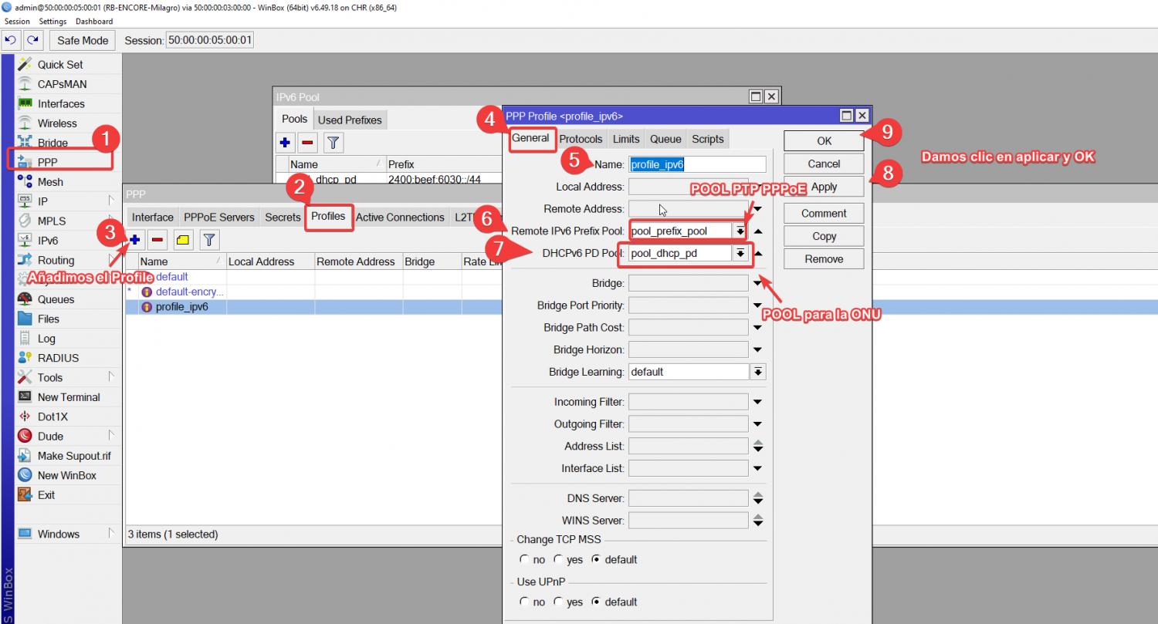
Task: Open the filter icon in IPv6 Pool window
Action: click(333, 142)
